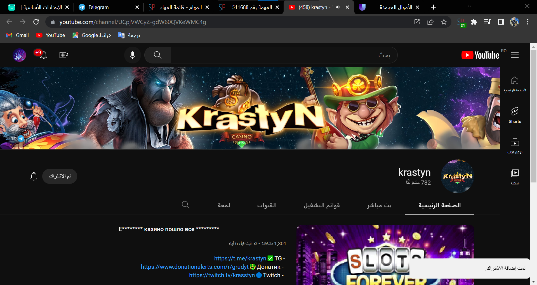Viewport: 537px width, 285px height.
Task: Reload the page
Action: point(36,22)
